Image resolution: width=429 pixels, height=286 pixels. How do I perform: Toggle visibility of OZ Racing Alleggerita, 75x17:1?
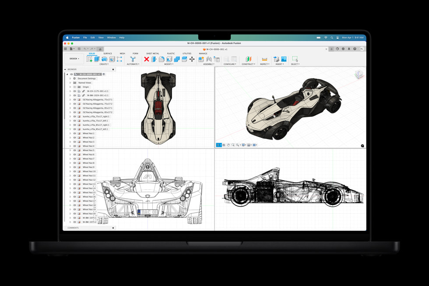tap(74, 99)
